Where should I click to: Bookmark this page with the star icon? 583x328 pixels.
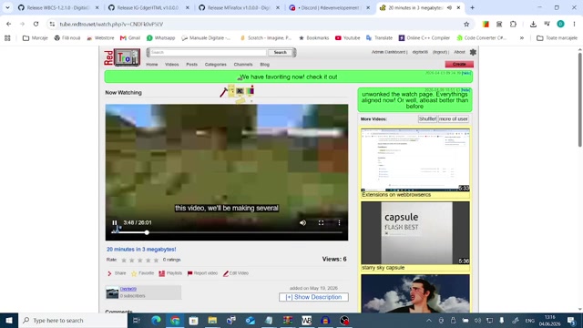pyautogui.click(x=466, y=25)
